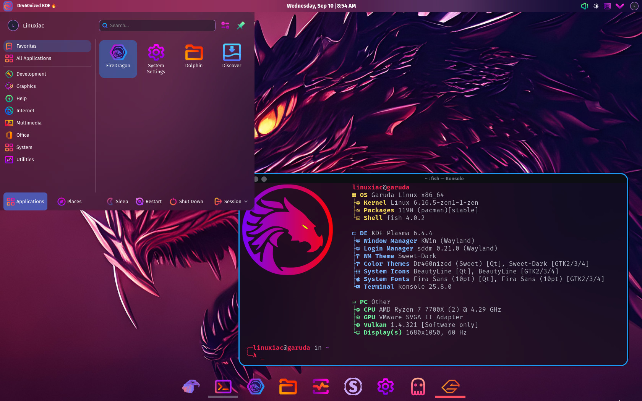Click Konsole terminal icon in dock
This screenshot has height=401, width=642.
(223, 386)
